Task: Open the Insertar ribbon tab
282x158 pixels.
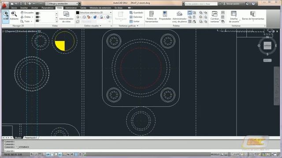Action: click(24, 8)
